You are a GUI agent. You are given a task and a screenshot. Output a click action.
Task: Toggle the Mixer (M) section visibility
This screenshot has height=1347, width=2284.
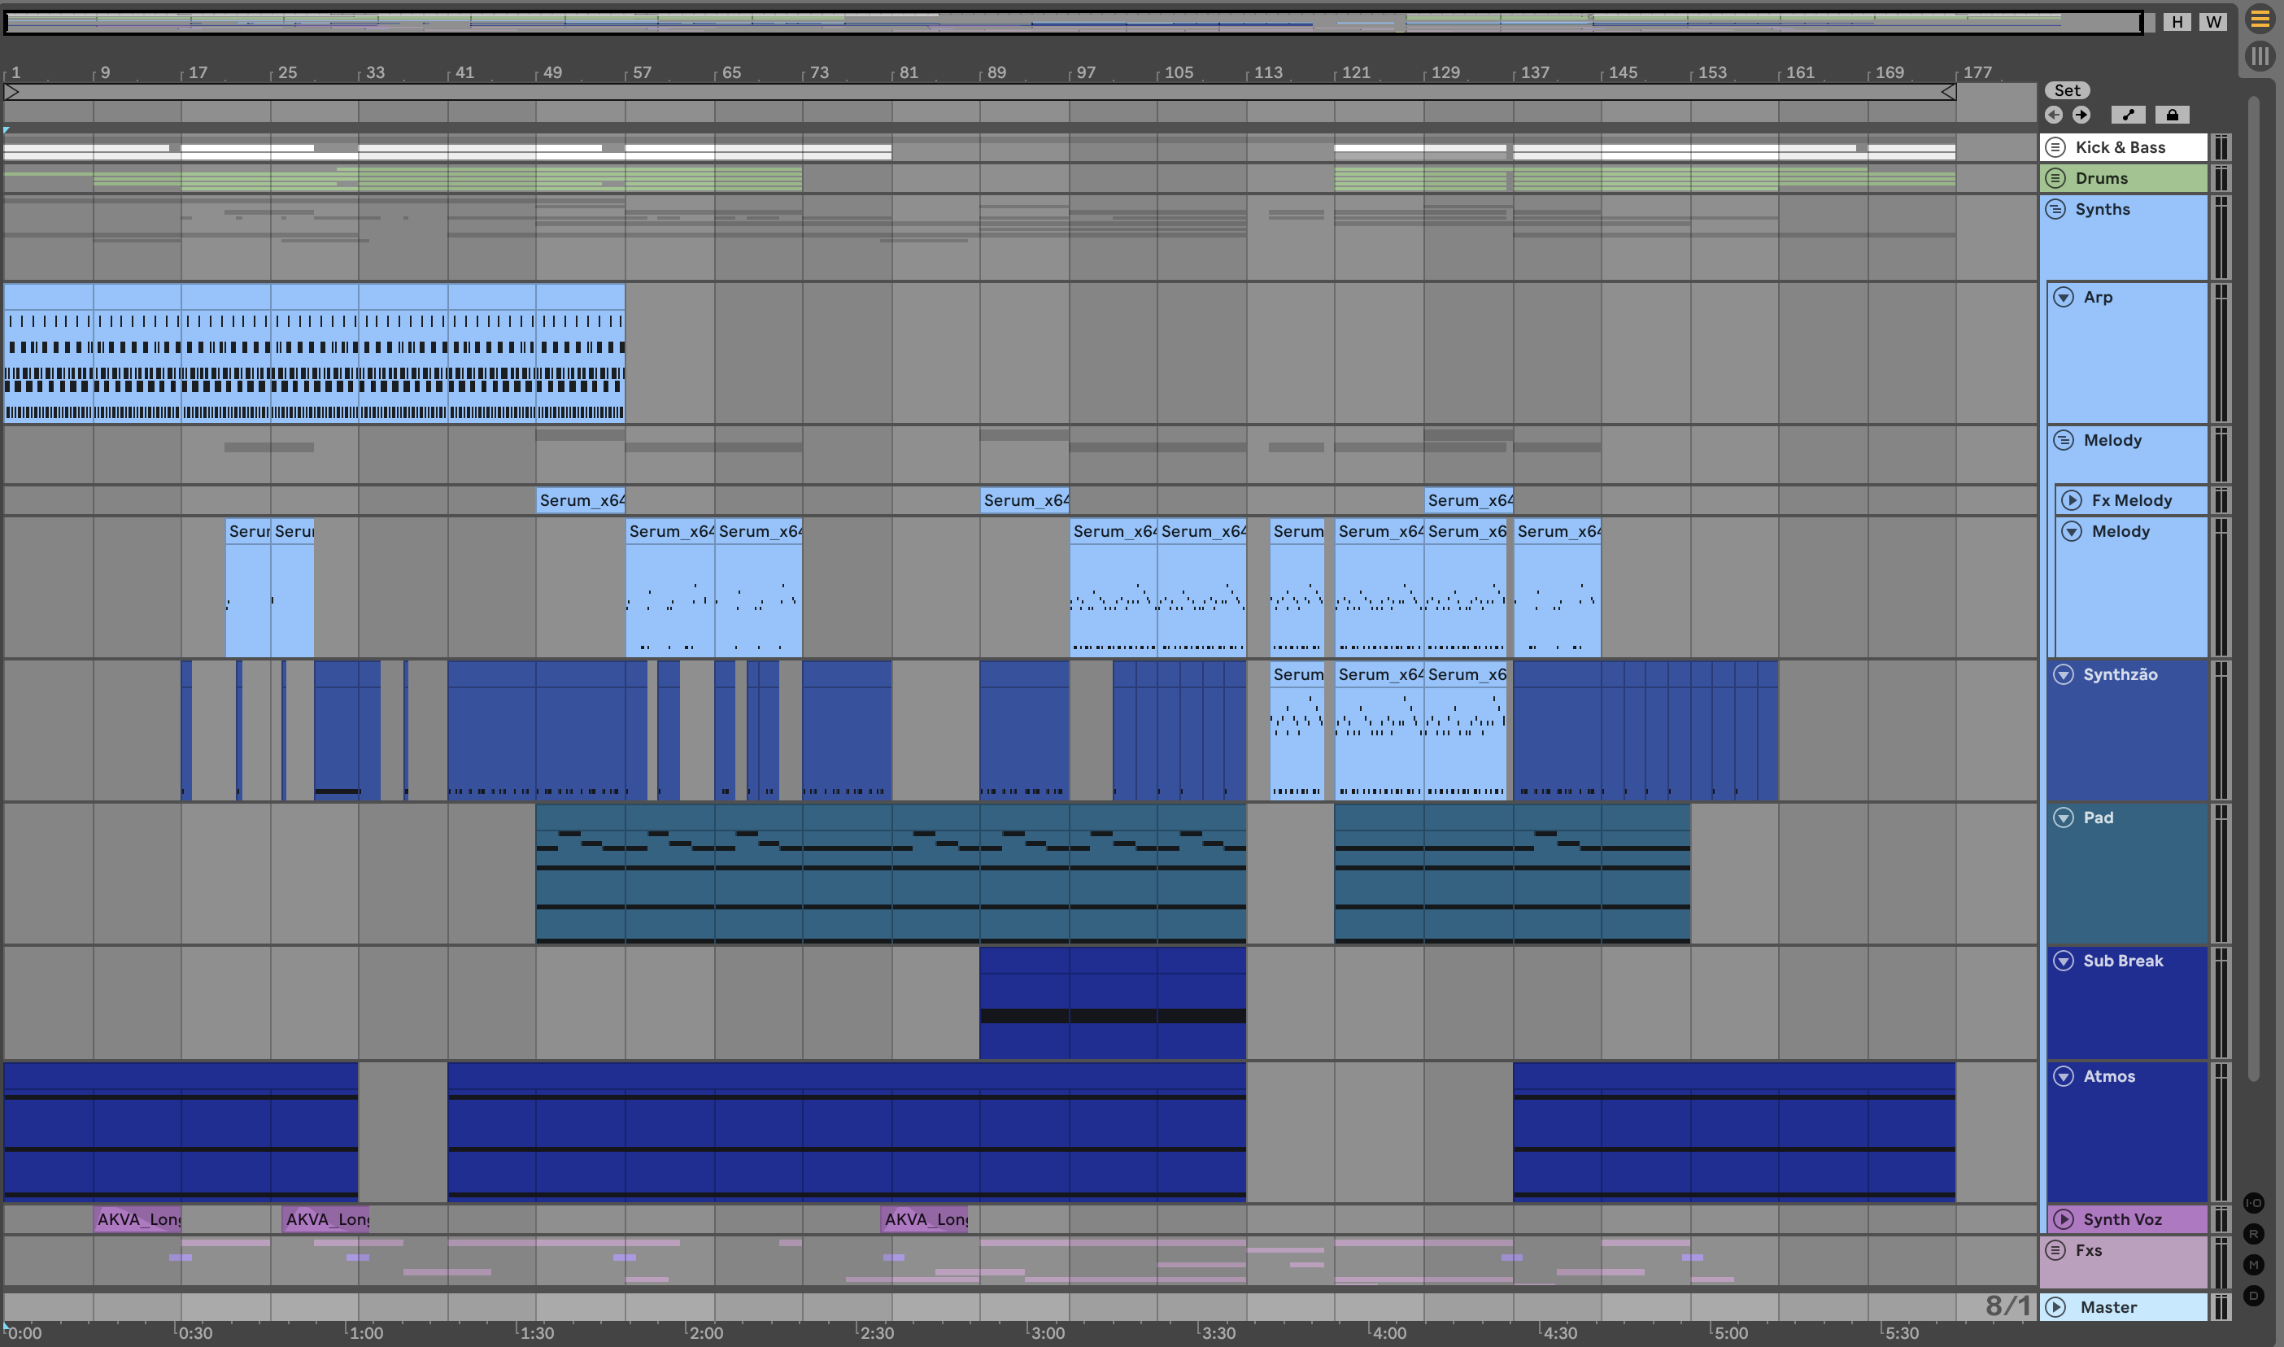pos(2253,1266)
